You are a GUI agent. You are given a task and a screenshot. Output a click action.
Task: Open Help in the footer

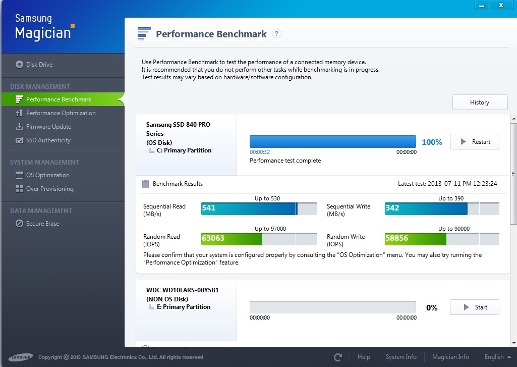[364, 357]
